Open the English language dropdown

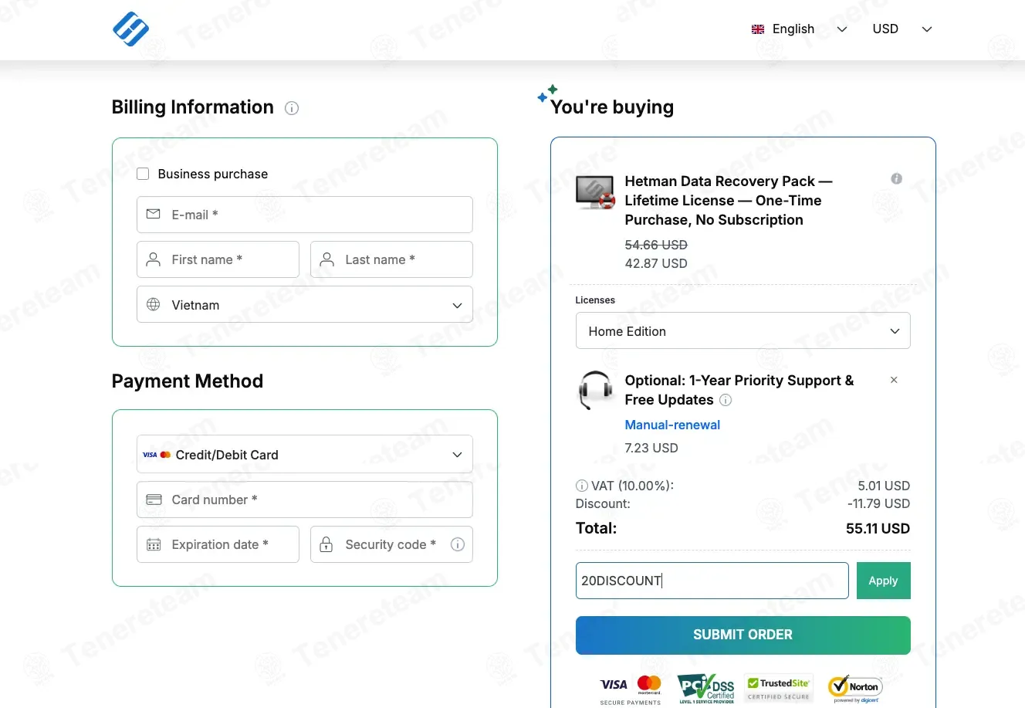(800, 29)
